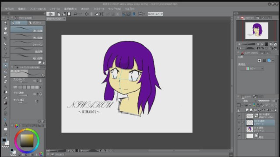The height and width of the screenshot is (157, 280).
Task: Click the Scale/Rotate transform icon in command bar
Action: (x=101, y=14)
